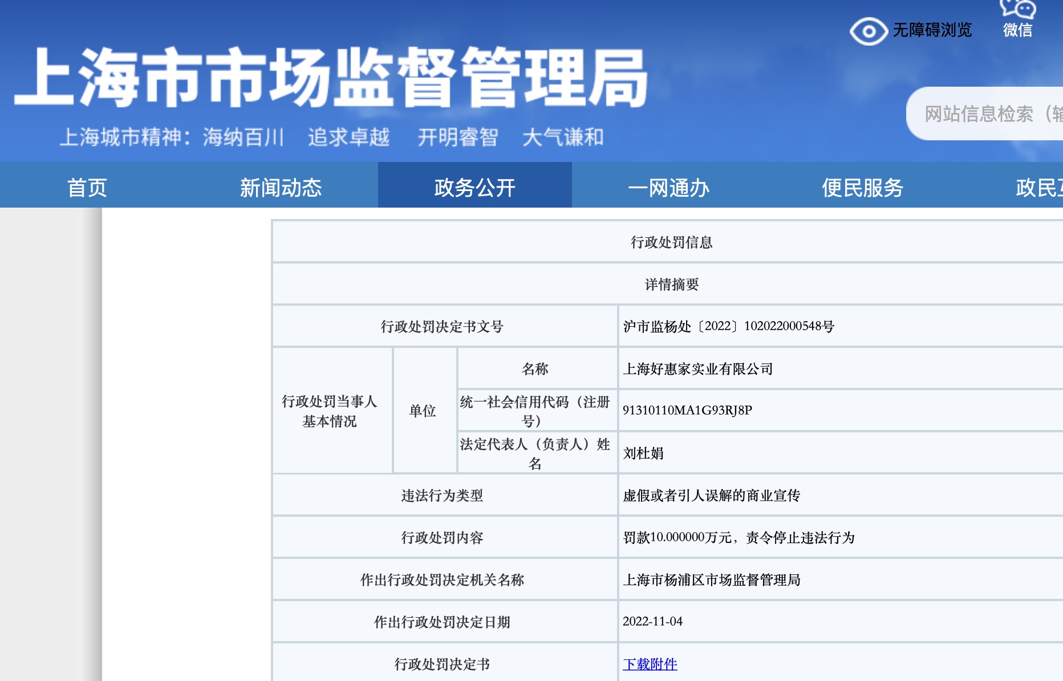Click the 上海市市场监督管理局 site title

[331, 78]
